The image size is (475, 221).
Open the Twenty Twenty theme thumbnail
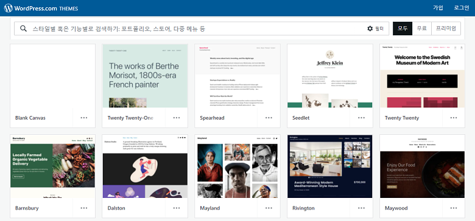422,76
